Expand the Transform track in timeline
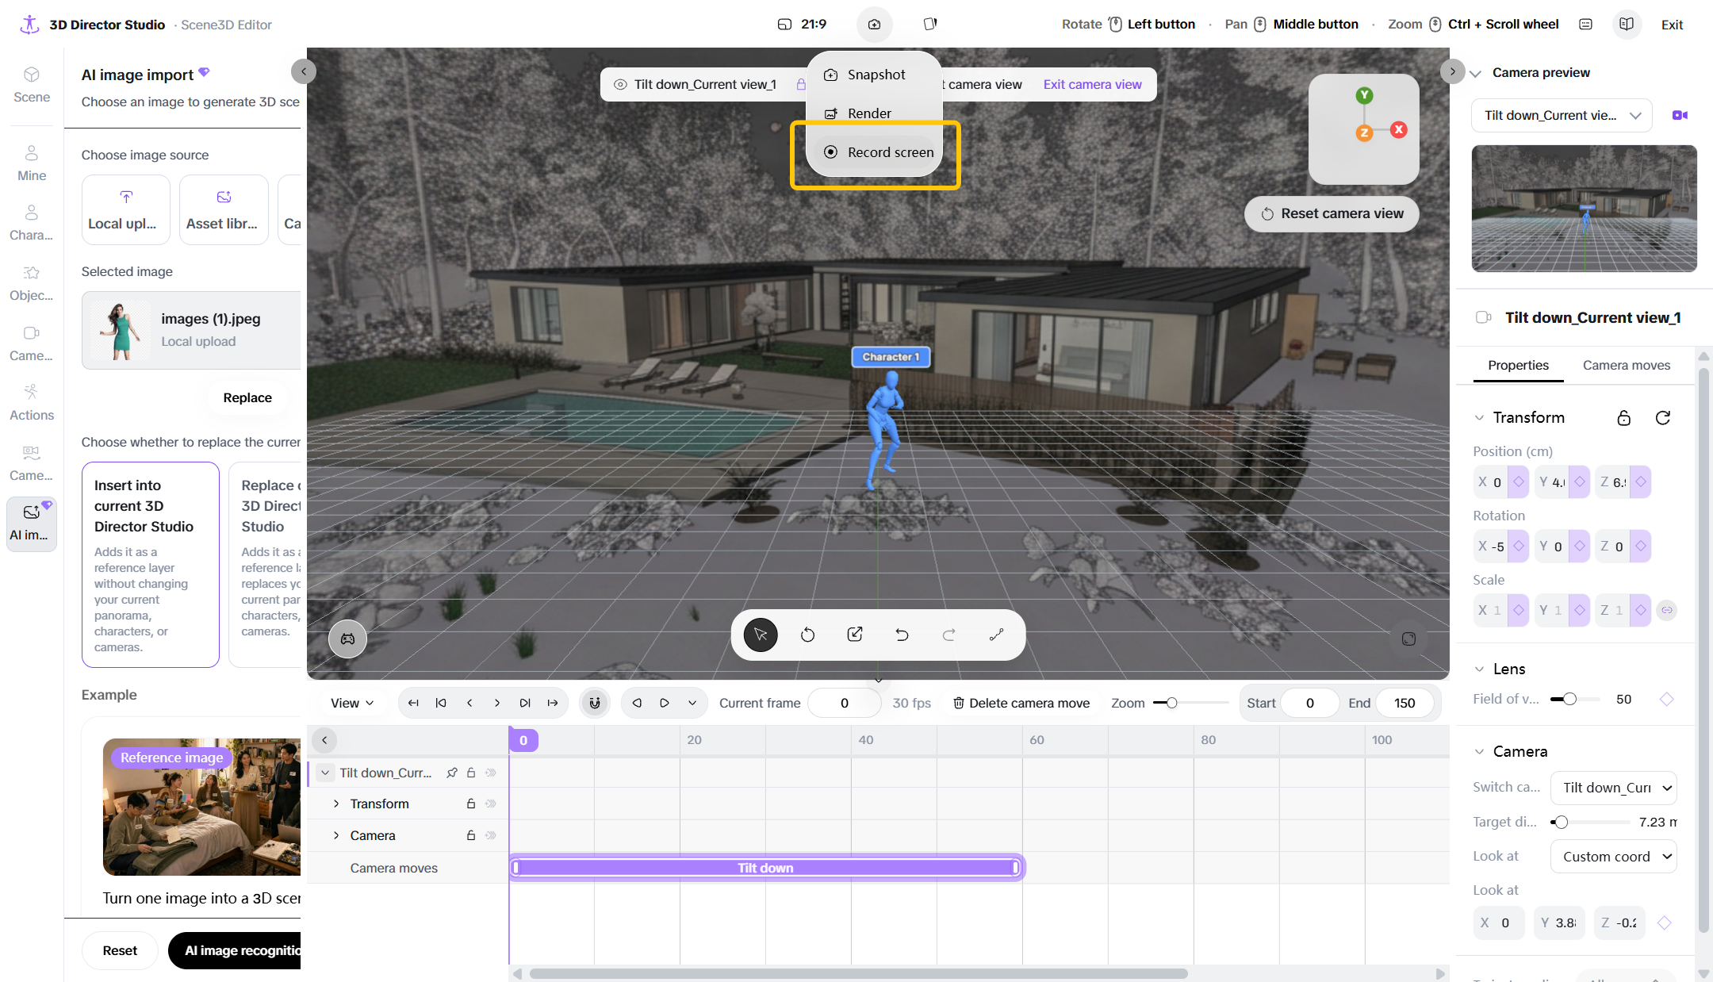The height and width of the screenshot is (982, 1713). coord(336,804)
